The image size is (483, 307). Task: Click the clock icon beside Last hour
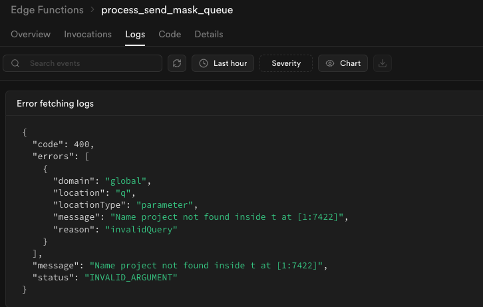click(x=204, y=63)
